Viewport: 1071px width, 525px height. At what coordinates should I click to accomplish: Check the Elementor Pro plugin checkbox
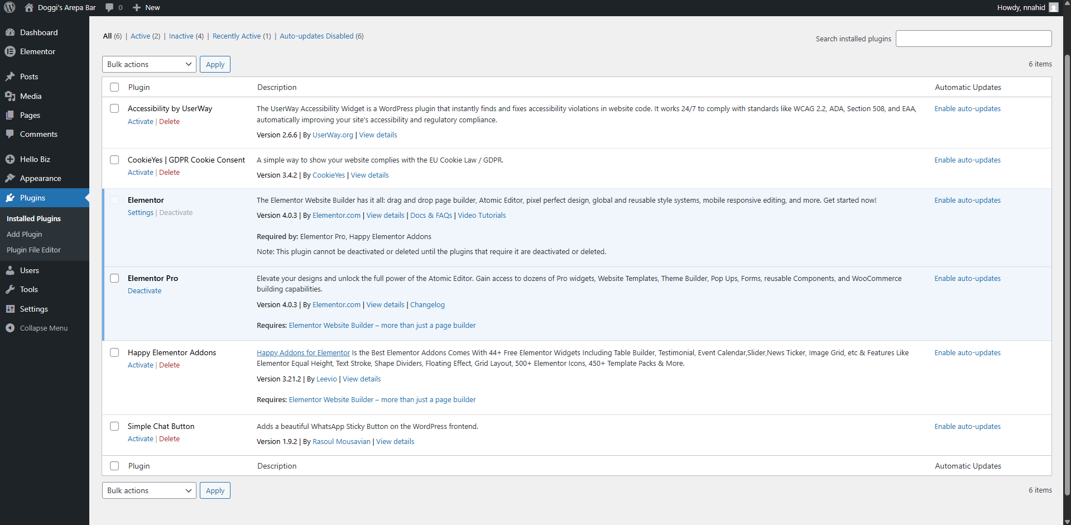click(x=114, y=278)
